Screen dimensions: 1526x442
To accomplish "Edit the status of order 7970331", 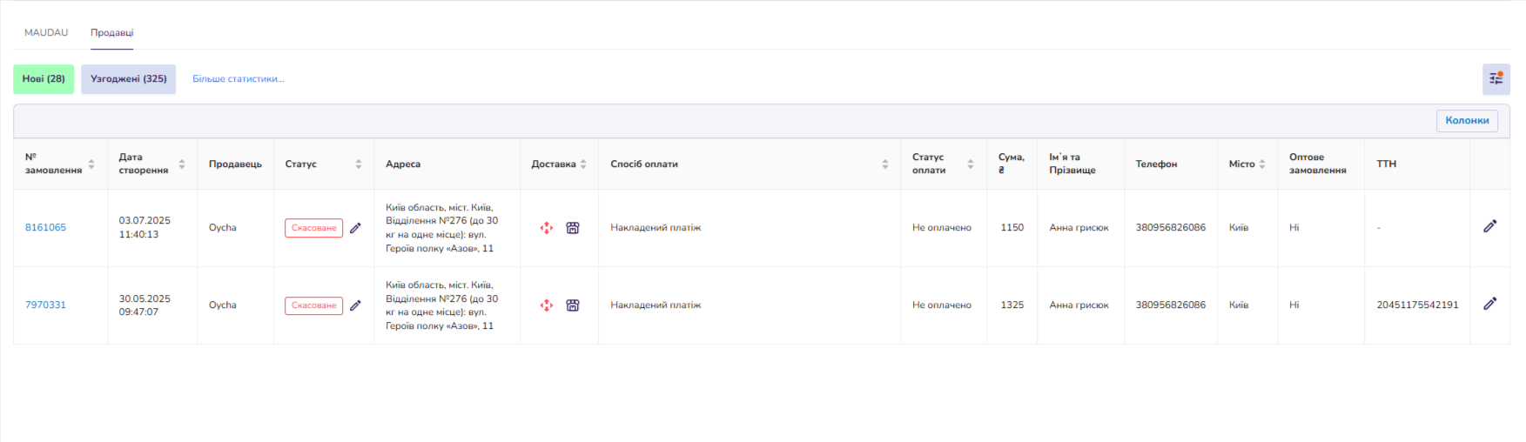I will click(355, 305).
